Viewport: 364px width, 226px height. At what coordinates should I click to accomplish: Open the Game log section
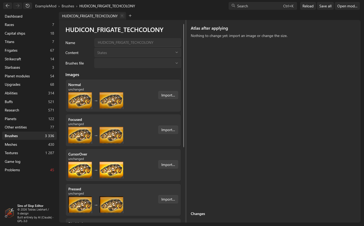tap(29, 162)
